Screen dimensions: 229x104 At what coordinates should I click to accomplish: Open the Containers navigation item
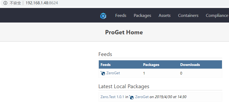click(x=188, y=16)
